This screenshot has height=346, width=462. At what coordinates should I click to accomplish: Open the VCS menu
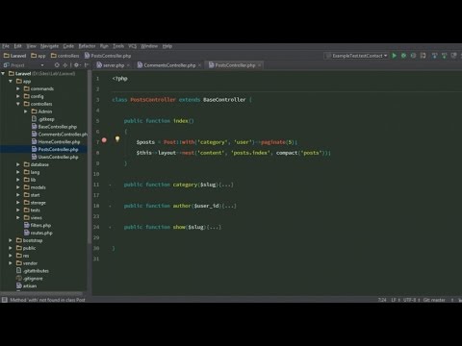pos(132,46)
